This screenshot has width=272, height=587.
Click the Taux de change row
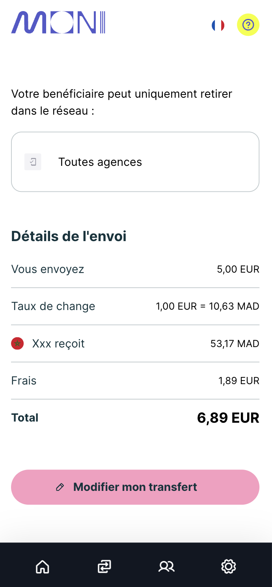(x=135, y=306)
